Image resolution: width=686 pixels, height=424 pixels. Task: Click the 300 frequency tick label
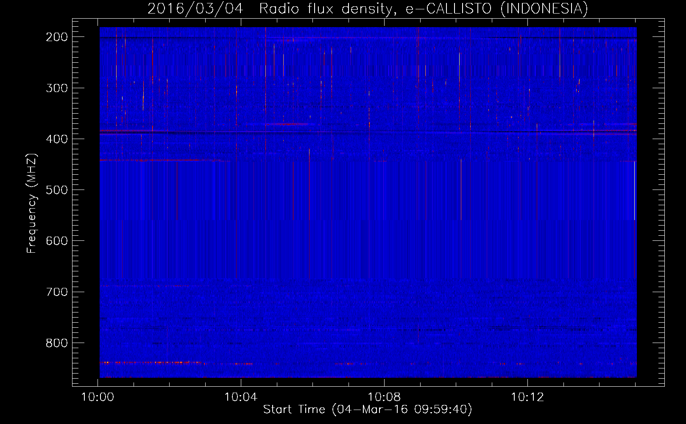[x=57, y=88]
